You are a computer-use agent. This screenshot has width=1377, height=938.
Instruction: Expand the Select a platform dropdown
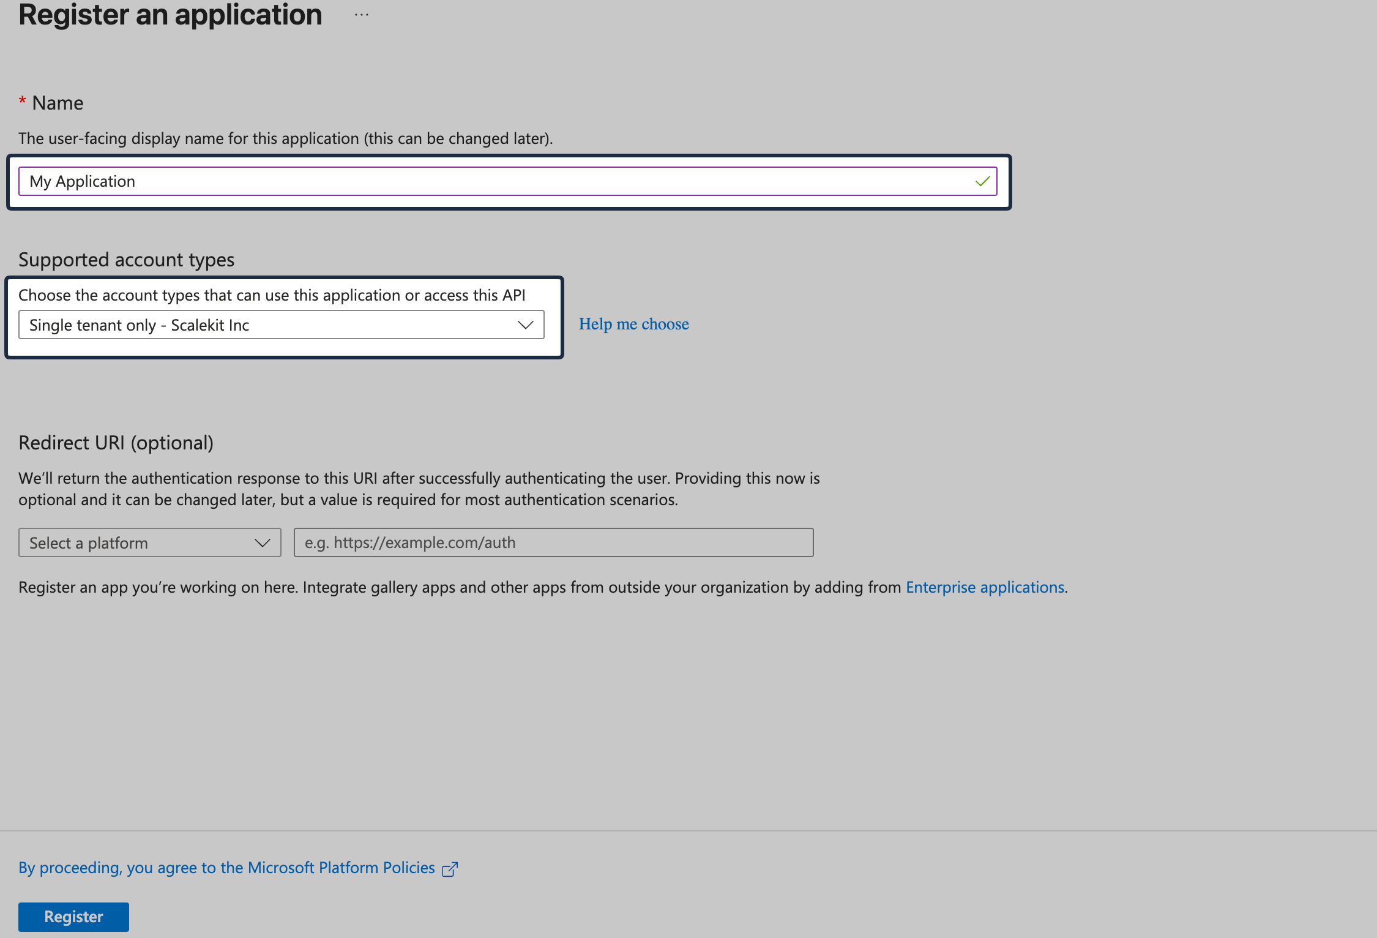click(149, 542)
